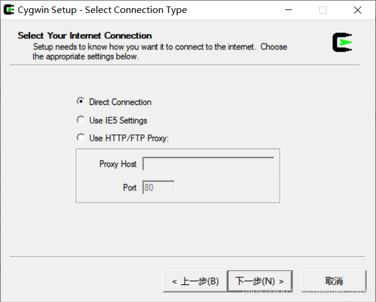Close the Cygwin Setup window
The image size is (376, 302).
coord(358,10)
